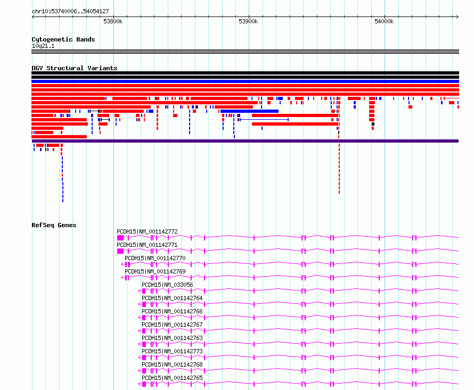474x390 pixels.
Task: Open gene label PCDH15|NM_001142768
Action: (x=172, y=364)
